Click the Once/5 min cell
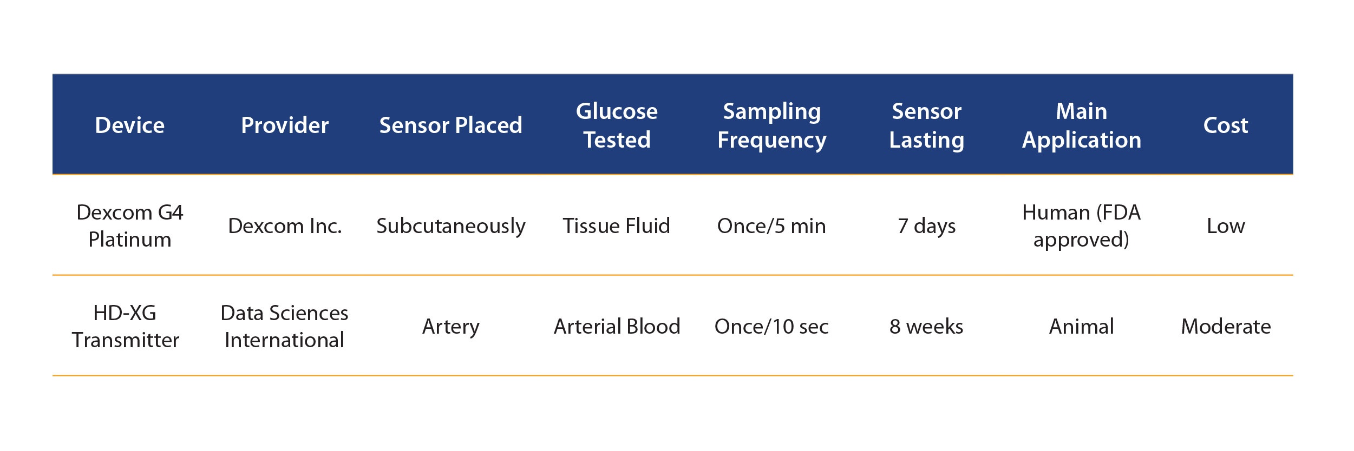The width and height of the screenshot is (1354, 451). [771, 225]
